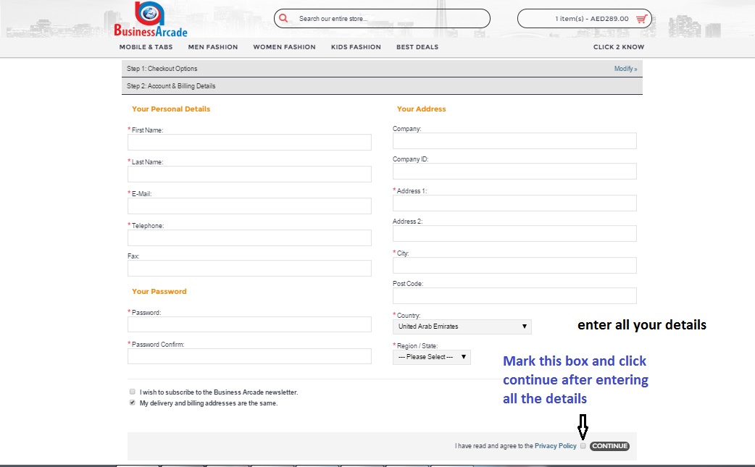
Task: Click the newsletter subscription label text
Action: pos(219,392)
